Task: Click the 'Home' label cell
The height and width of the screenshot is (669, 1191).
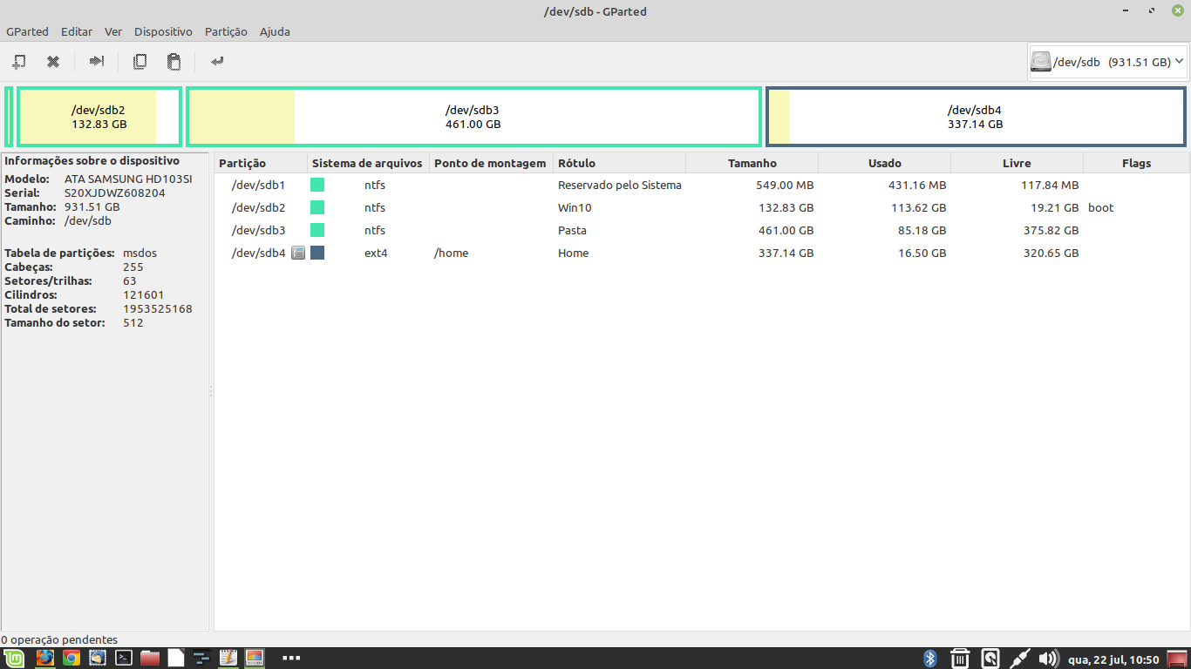Action: (x=573, y=253)
